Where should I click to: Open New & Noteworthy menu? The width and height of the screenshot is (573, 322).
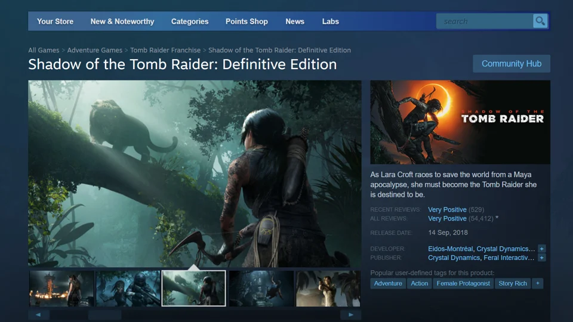pyautogui.click(x=122, y=21)
